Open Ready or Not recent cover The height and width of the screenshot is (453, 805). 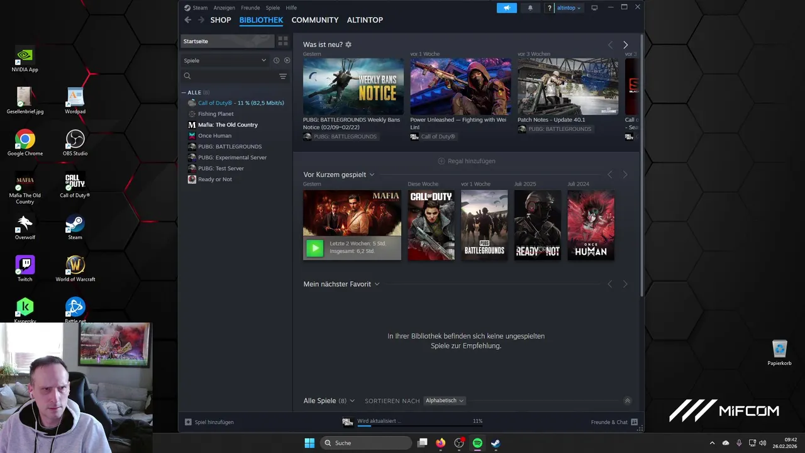538,225
